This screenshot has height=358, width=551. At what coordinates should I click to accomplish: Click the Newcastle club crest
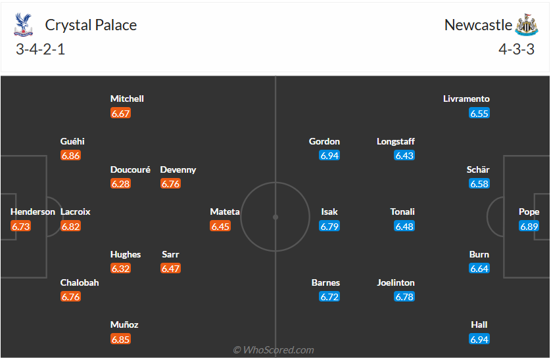click(527, 25)
